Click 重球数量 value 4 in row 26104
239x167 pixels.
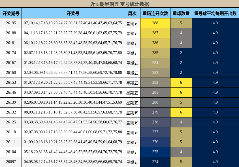(181, 152)
